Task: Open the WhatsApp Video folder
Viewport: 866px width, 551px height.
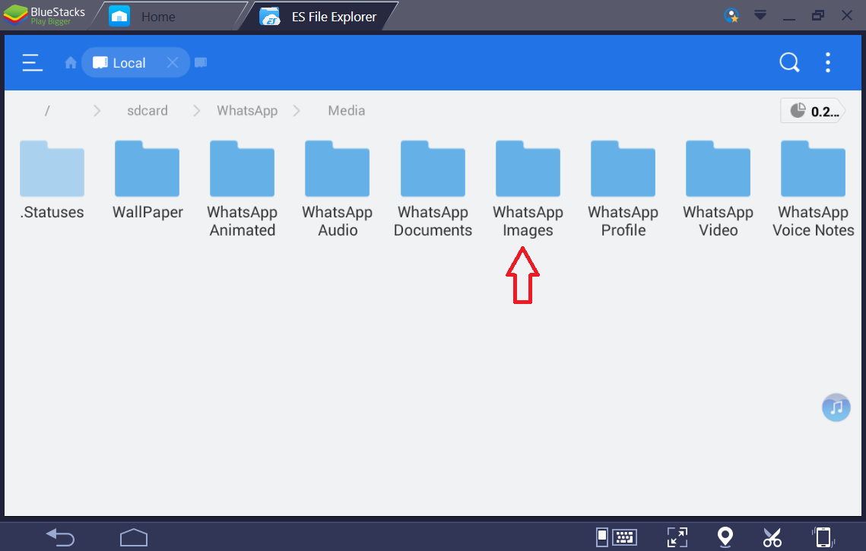Action: tap(718, 189)
